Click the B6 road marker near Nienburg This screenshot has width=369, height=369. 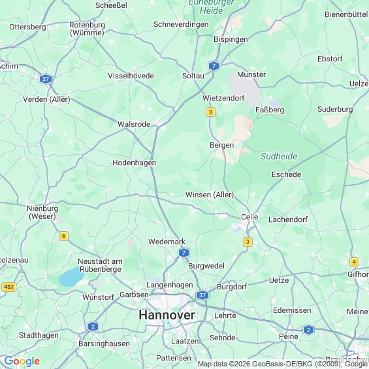(x=63, y=236)
